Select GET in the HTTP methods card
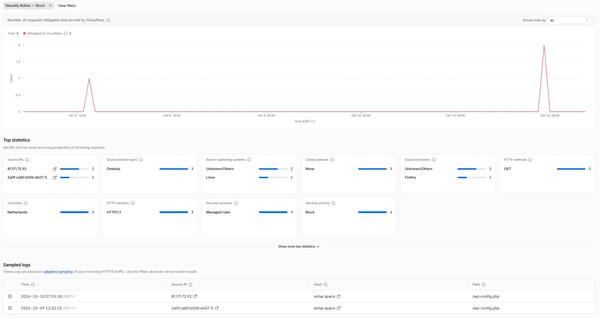This screenshot has height=318, width=600. pyautogui.click(x=508, y=169)
